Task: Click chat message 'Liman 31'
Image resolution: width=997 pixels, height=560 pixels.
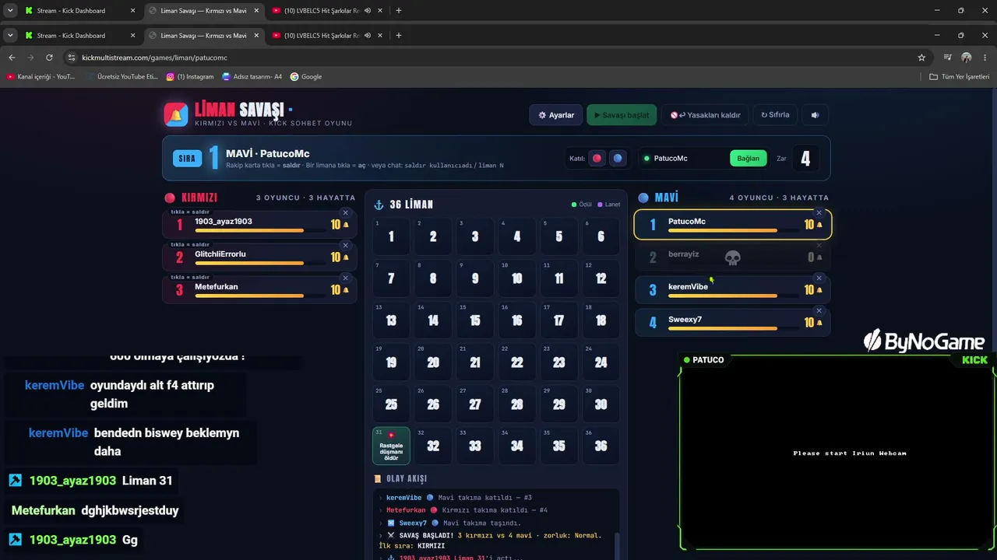Action: pyautogui.click(x=147, y=481)
